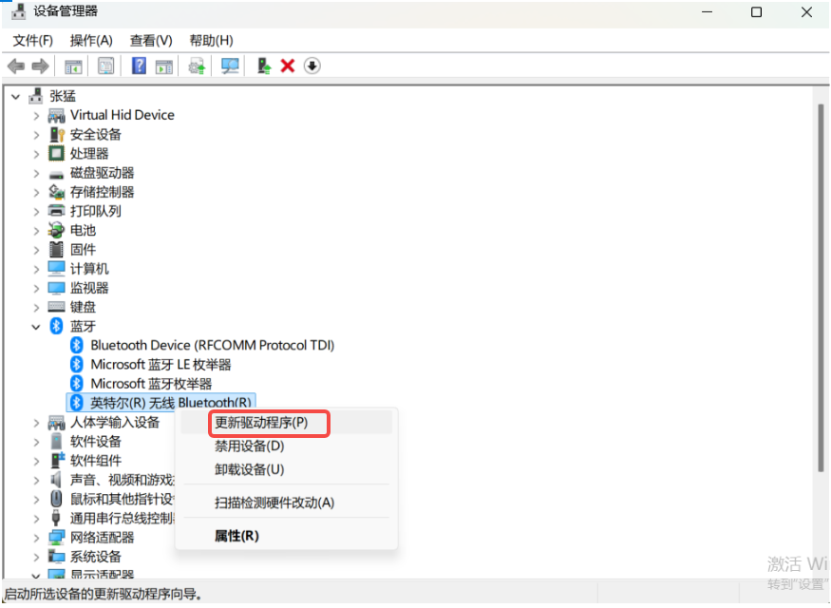This screenshot has width=831, height=608.
Task: Select Bluetooth Device (RFCOMM Protocol TDI)
Action: point(212,345)
